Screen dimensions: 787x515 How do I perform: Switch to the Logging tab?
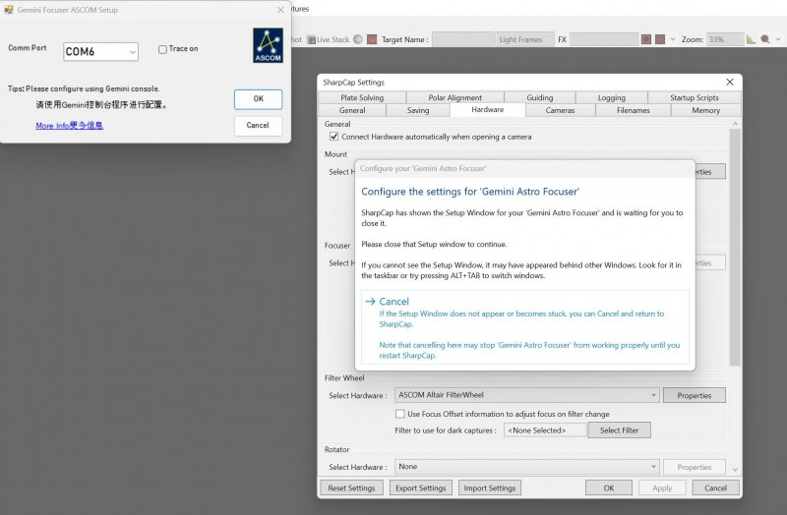[611, 97]
